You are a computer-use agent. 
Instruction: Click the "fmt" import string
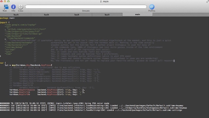click(8, 27)
